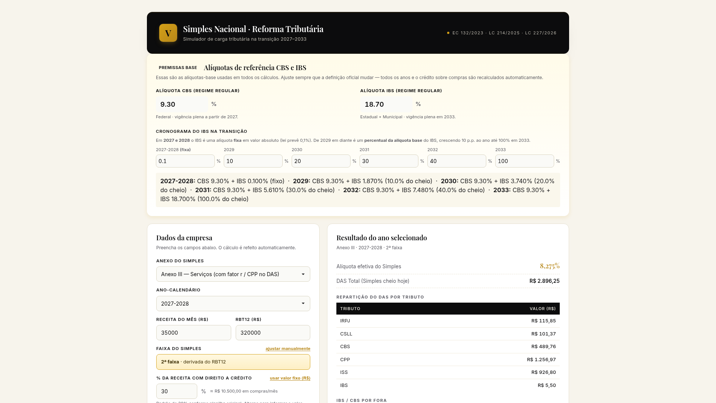
Task: Click the credit percentage field showing 30
Action: (x=177, y=391)
